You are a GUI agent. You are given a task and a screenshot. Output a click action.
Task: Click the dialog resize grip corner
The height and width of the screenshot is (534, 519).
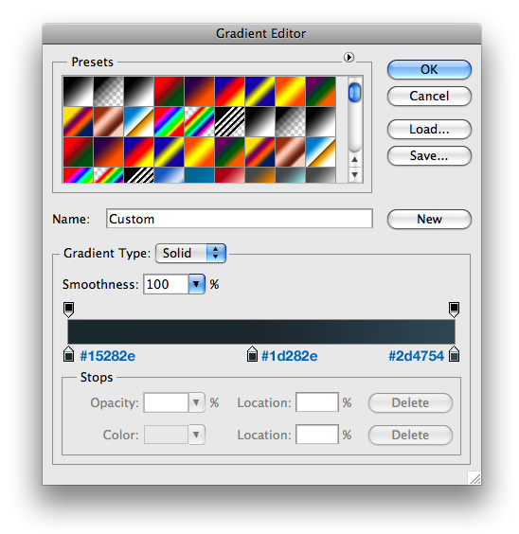tap(474, 478)
